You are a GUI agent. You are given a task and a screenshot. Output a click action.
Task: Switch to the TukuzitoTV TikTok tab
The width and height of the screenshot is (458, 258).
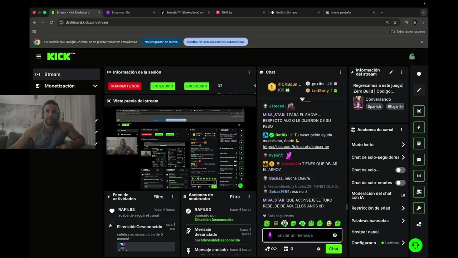[x=185, y=12]
